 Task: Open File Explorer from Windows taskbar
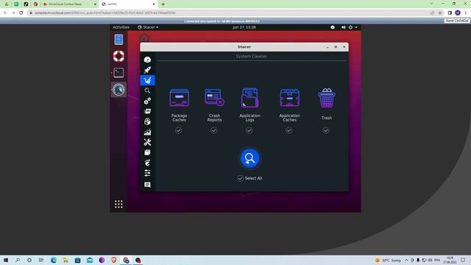pyautogui.click(x=65, y=260)
